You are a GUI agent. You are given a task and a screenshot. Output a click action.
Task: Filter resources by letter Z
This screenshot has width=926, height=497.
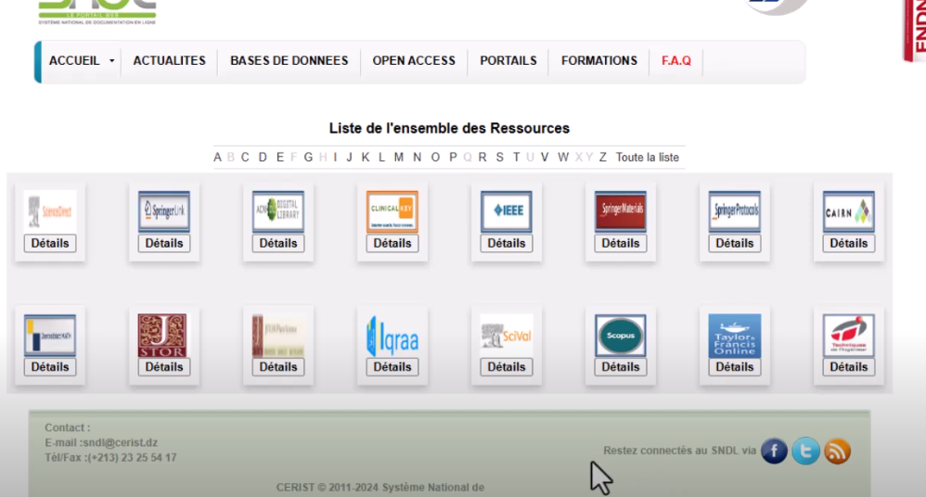click(x=603, y=158)
